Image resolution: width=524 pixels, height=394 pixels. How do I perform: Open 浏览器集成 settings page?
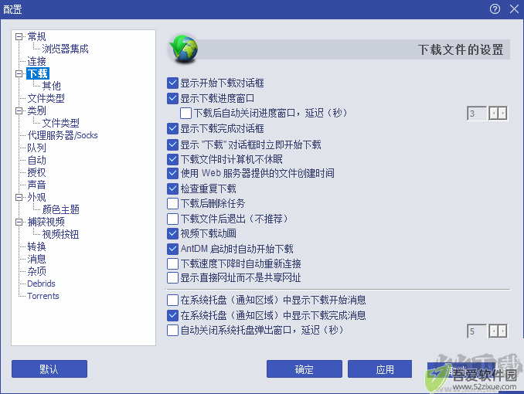point(65,49)
